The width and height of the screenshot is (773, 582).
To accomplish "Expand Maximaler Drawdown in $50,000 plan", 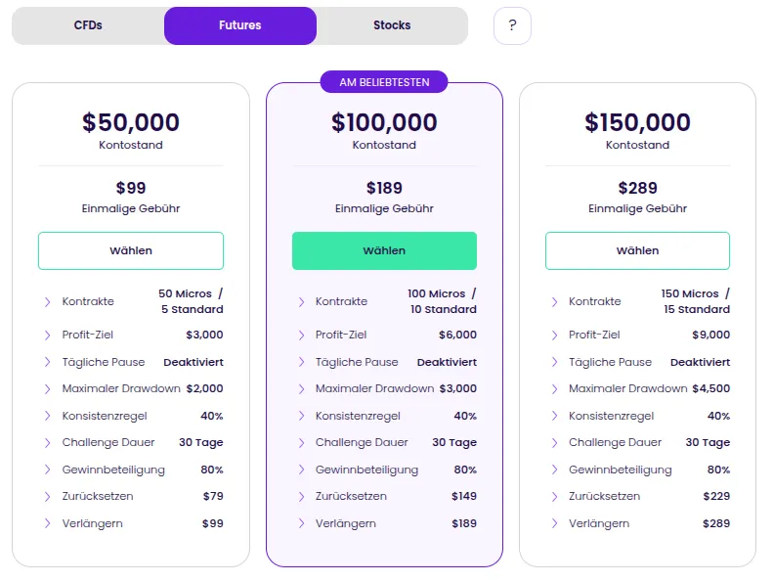I will 47,389.
